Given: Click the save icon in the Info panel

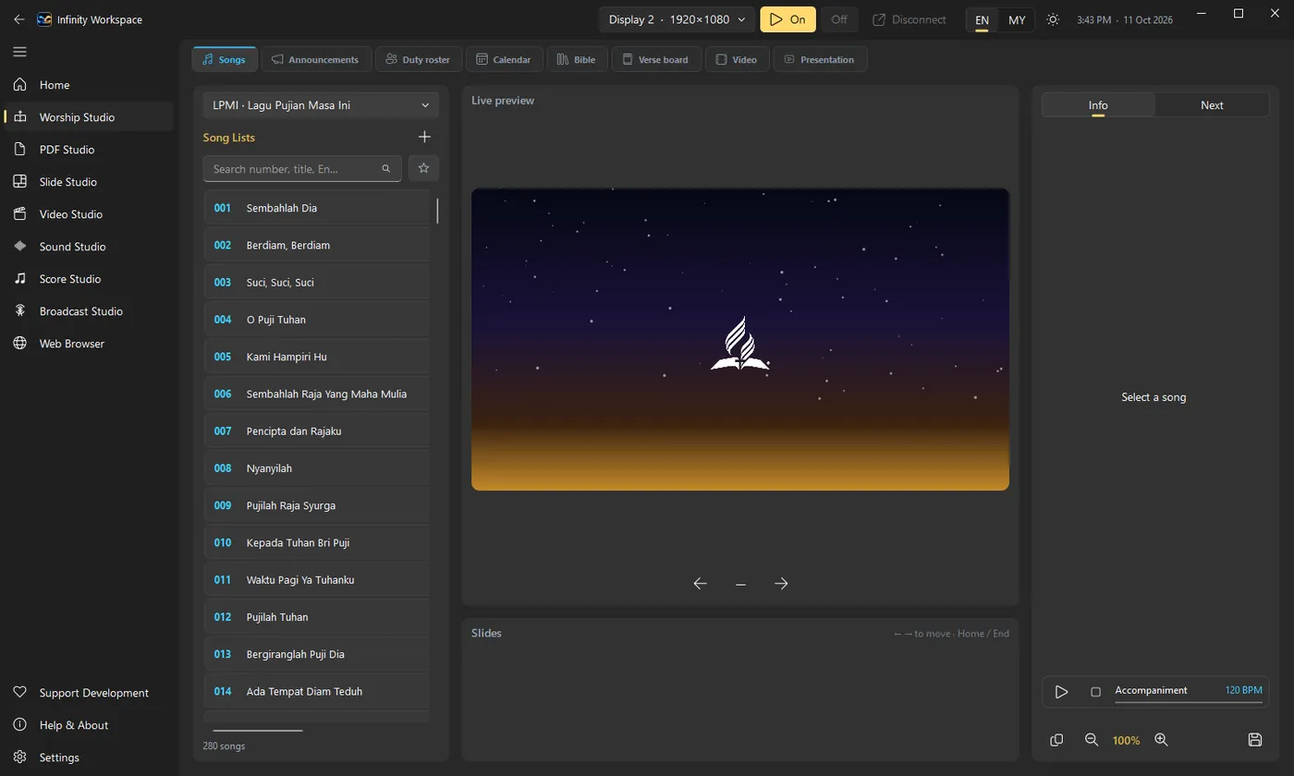Looking at the screenshot, I should (1255, 740).
